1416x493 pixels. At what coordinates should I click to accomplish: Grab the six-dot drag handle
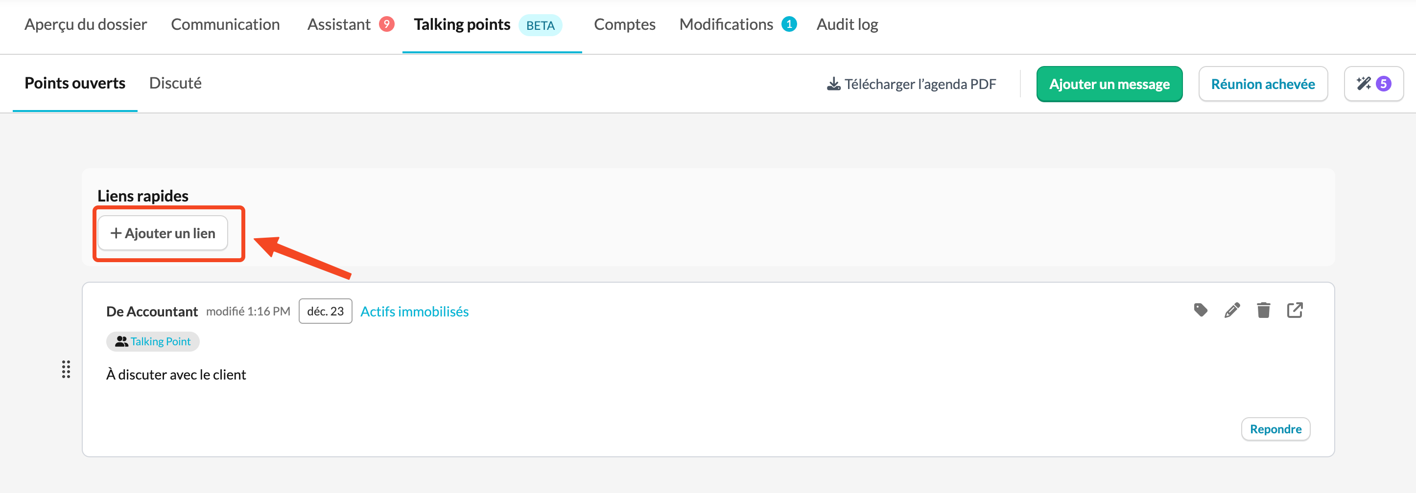66,369
